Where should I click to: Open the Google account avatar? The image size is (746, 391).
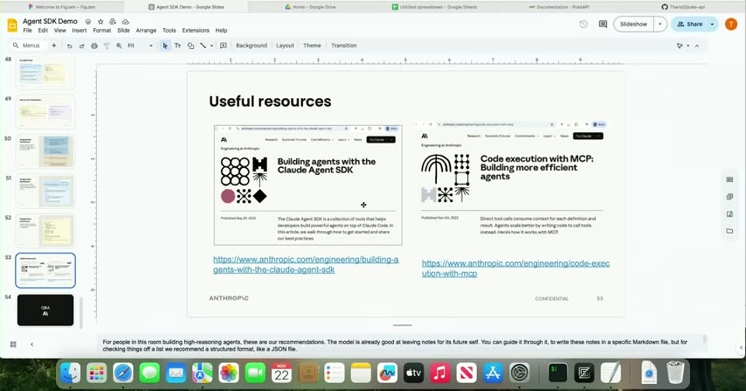730,24
